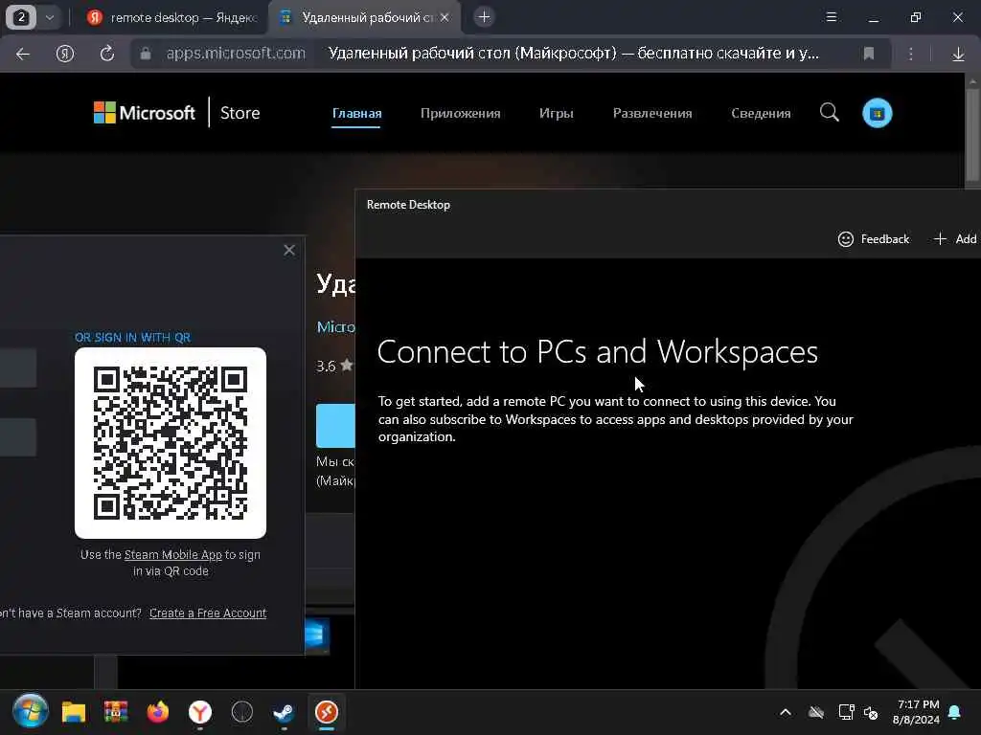
Task: Click the Steam sign-in QR code
Action: click(x=171, y=442)
